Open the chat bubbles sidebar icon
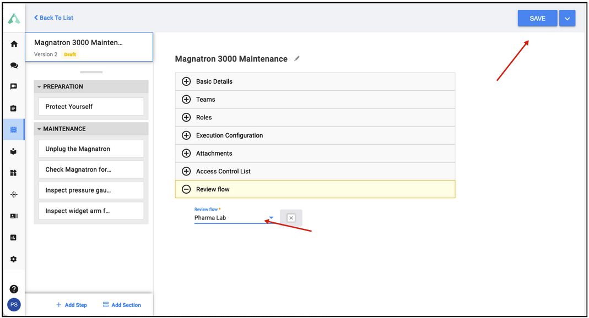Viewport: 589px width, 318px height. tap(14, 65)
